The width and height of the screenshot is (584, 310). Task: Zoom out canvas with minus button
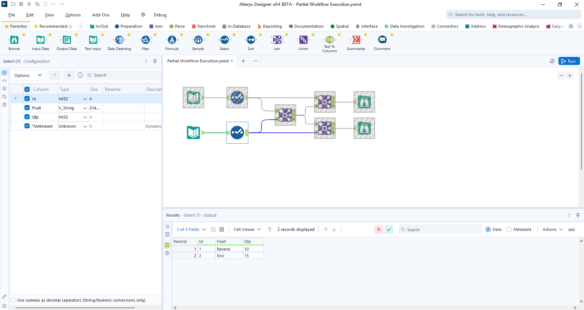tap(561, 76)
